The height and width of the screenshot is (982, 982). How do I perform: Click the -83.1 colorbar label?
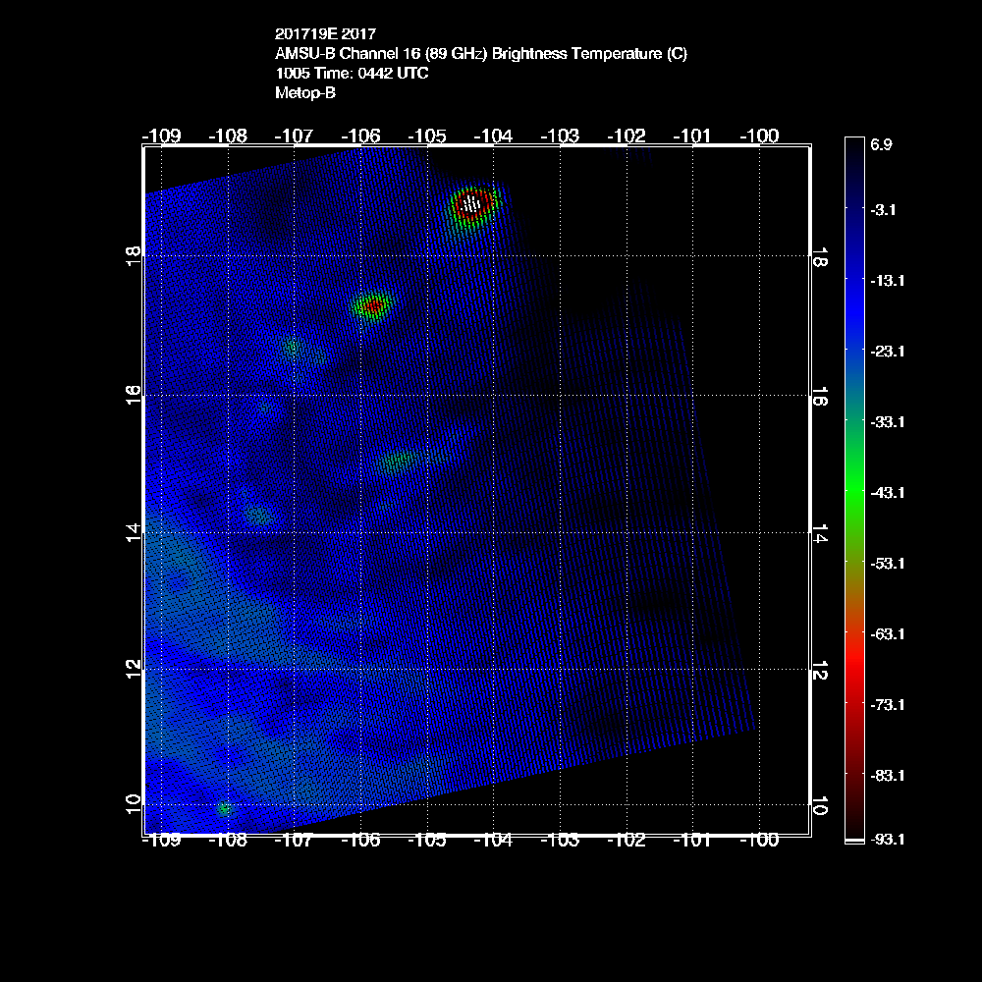click(x=885, y=775)
